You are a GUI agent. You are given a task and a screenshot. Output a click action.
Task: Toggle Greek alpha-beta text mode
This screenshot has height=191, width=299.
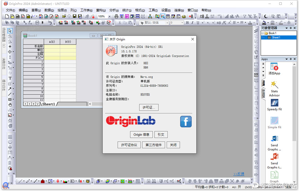(x=219, y=23)
